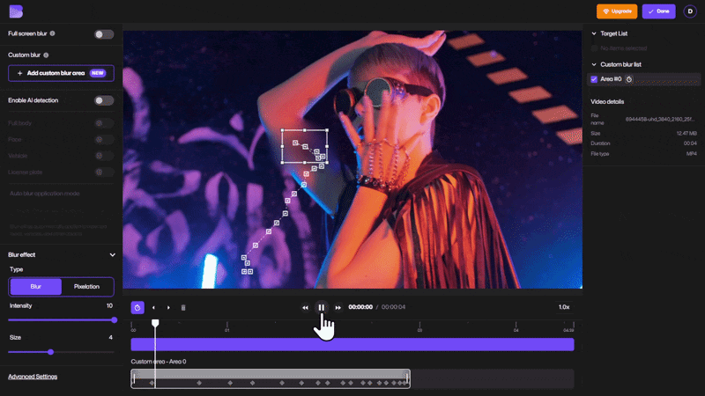This screenshot has width=705, height=396.
Task: Click the timeline playhead handle
Action: tap(155, 323)
